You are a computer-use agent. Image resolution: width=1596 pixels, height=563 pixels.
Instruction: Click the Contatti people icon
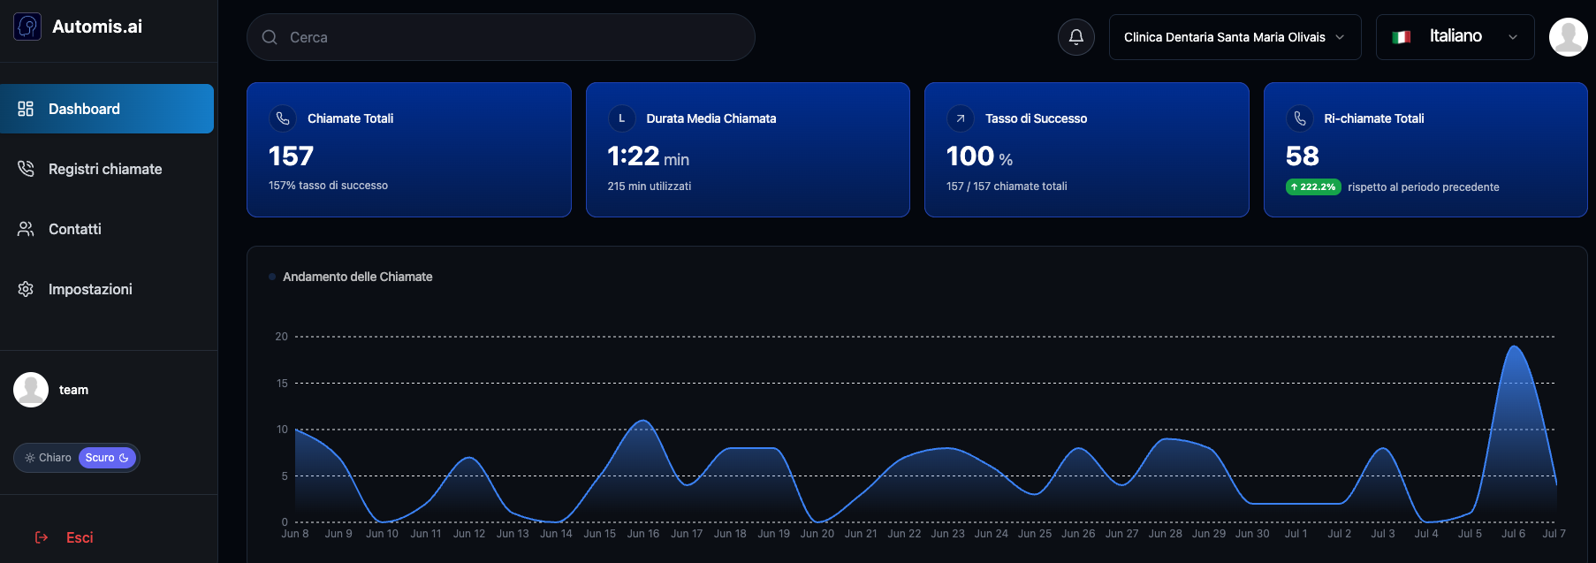coord(26,229)
